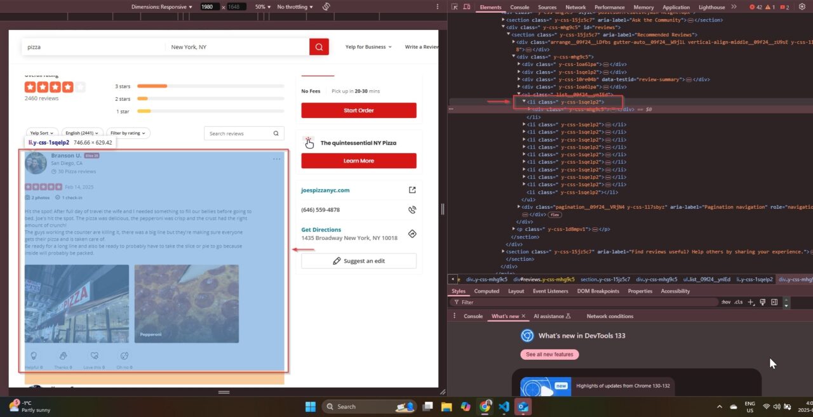813x417 pixels.
Task: Open the Computed styles tab
Action: [487, 291]
